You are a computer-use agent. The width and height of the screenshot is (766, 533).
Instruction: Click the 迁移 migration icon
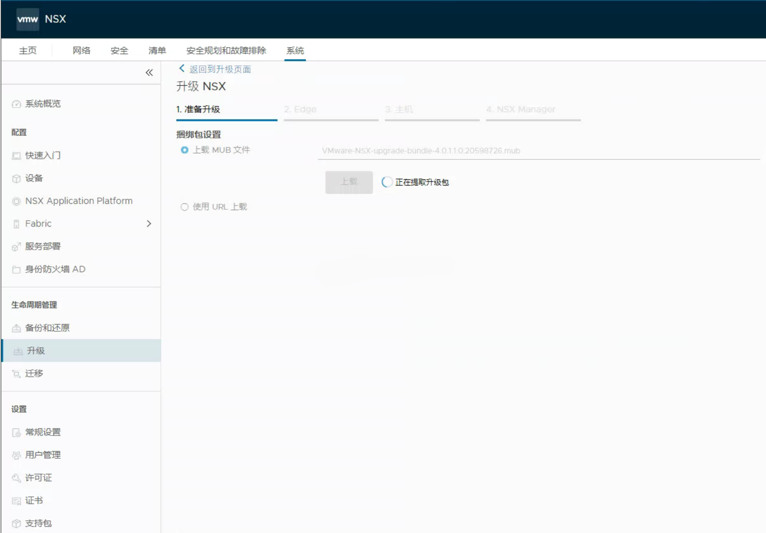[16, 374]
